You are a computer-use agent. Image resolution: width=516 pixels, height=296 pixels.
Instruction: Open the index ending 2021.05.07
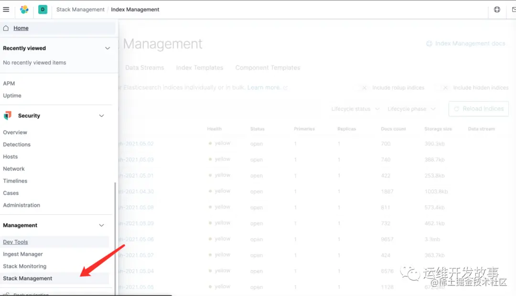(x=136, y=255)
